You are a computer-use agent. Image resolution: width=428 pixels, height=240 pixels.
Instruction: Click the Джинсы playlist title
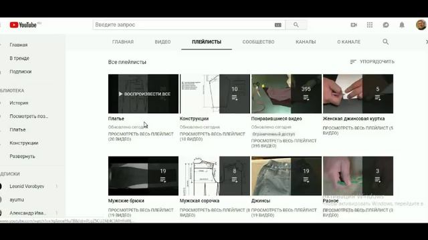[x=261, y=201]
